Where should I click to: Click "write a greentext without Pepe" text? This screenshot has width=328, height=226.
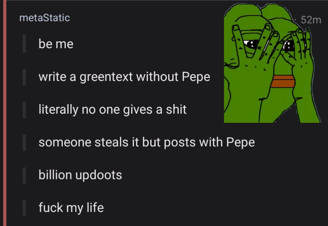pyautogui.click(x=124, y=77)
